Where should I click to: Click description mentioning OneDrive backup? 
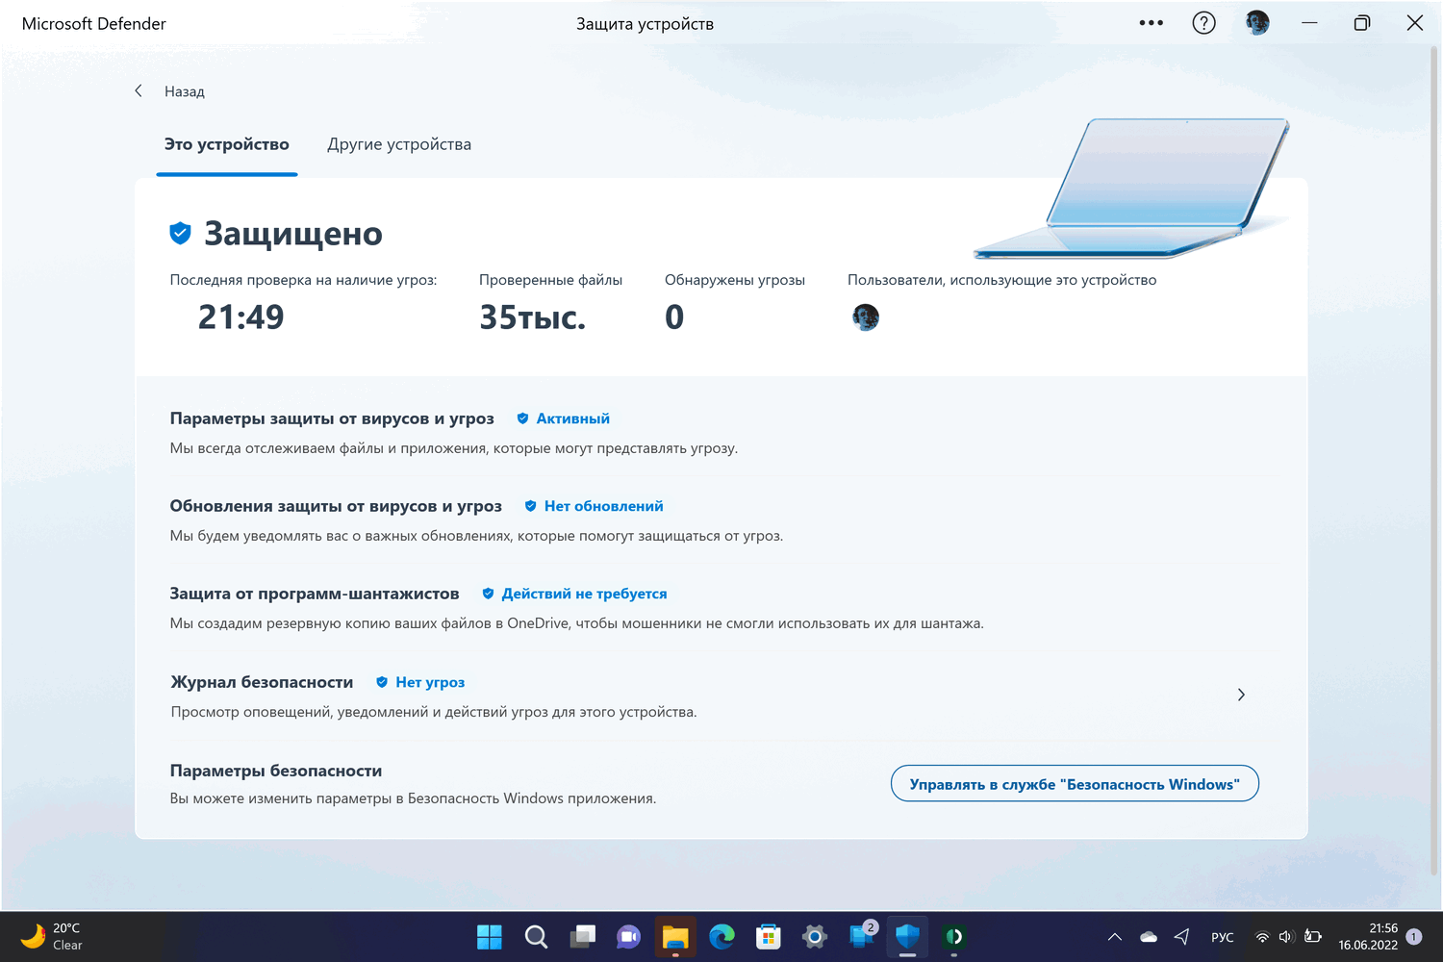point(577,623)
